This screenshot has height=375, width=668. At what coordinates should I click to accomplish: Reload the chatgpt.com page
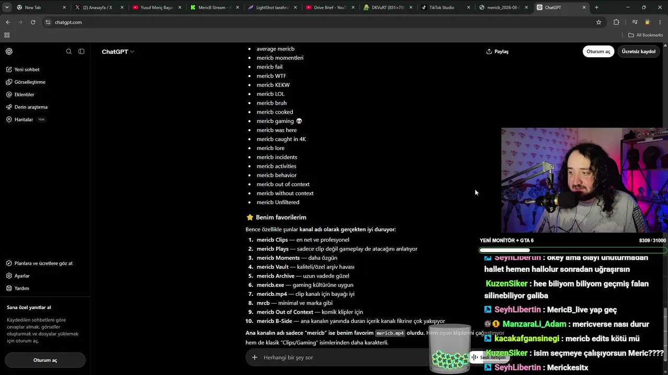33,22
